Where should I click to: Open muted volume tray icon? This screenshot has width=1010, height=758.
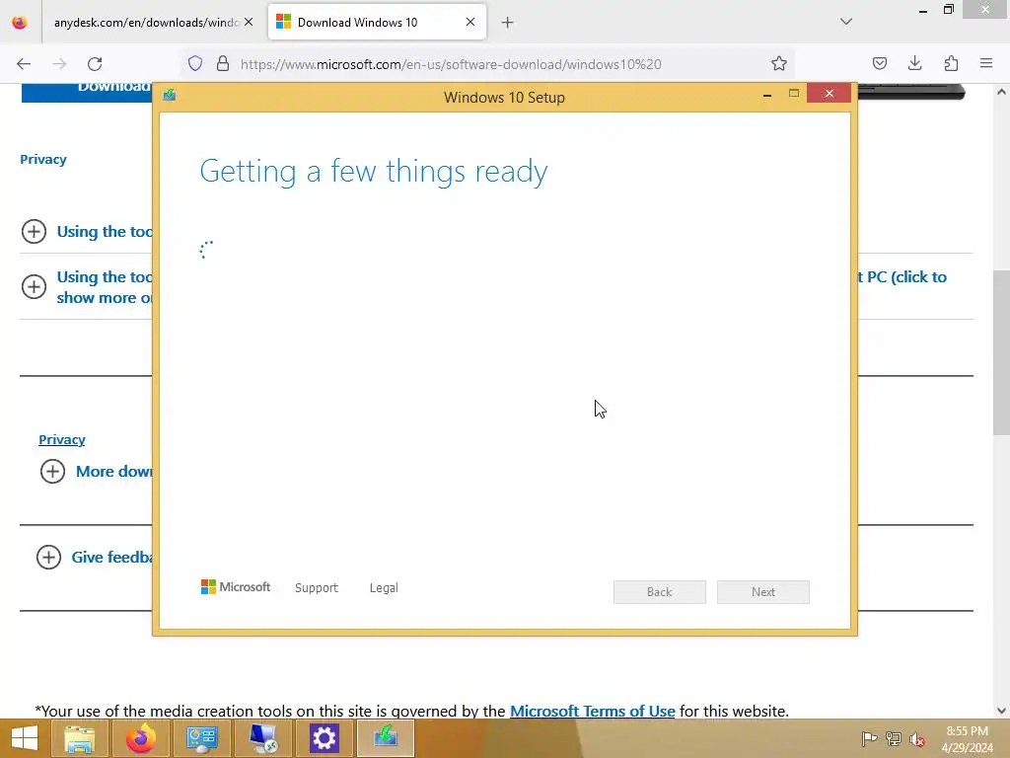(917, 739)
